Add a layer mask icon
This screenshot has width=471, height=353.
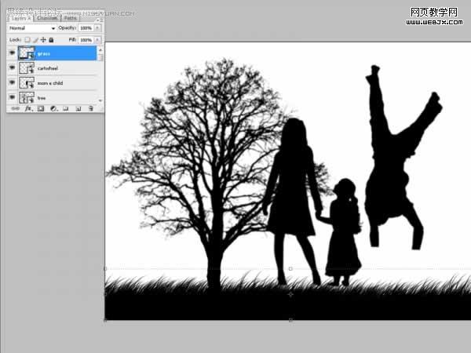pyautogui.click(x=41, y=108)
